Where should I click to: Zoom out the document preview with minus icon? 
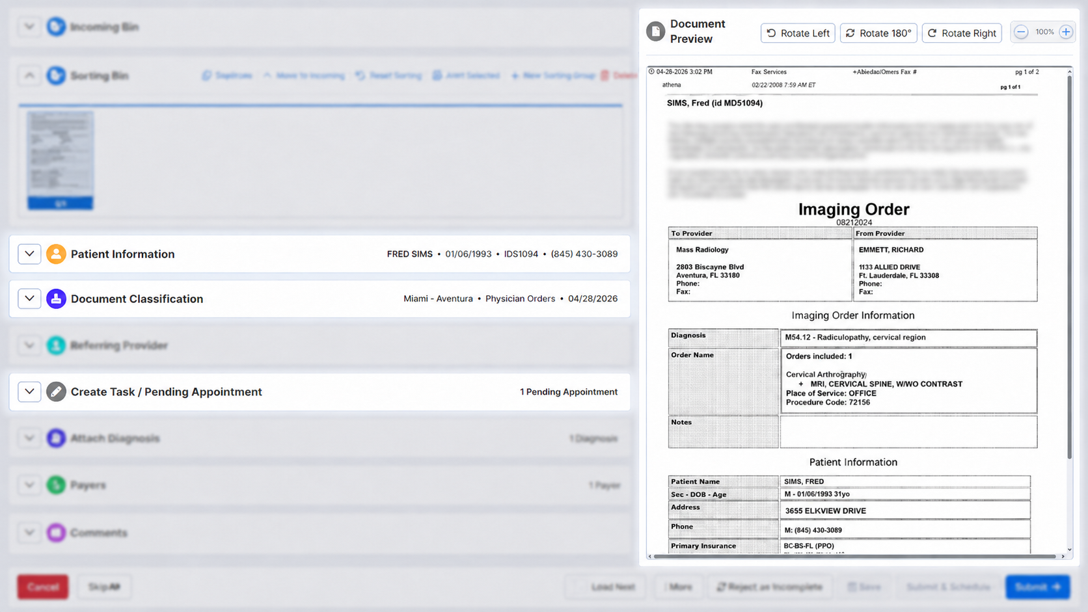[x=1021, y=32]
